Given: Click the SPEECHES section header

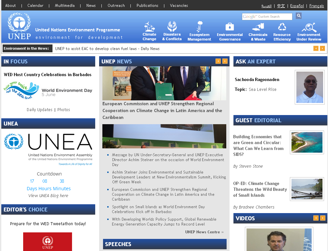Looking at the screenshot, I should [165, 244].
